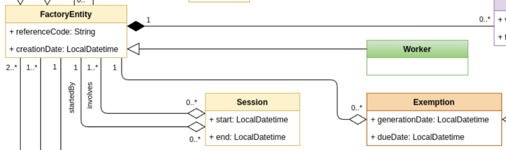
Task: Select the aggregation diamond beside Exemption
Action: [358, 120]
